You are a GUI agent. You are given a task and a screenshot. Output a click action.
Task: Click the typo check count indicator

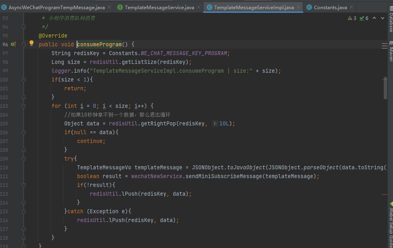point(364,18)
